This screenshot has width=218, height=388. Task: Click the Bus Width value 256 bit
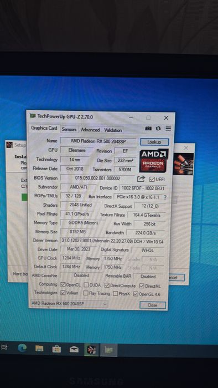(149, 224)
